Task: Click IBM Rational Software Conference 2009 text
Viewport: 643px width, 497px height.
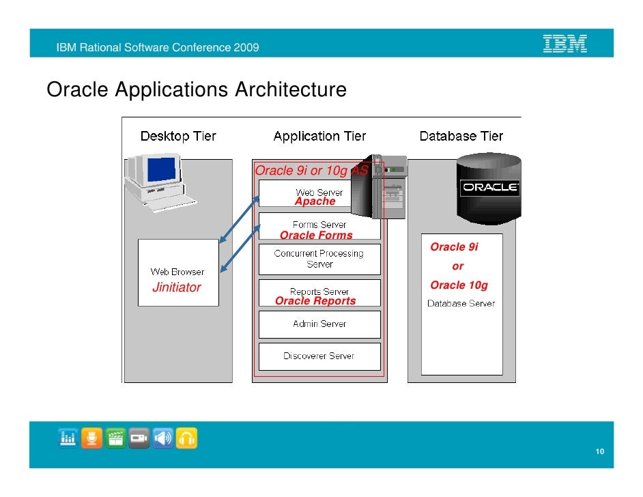Action: (x=158, y=48)
